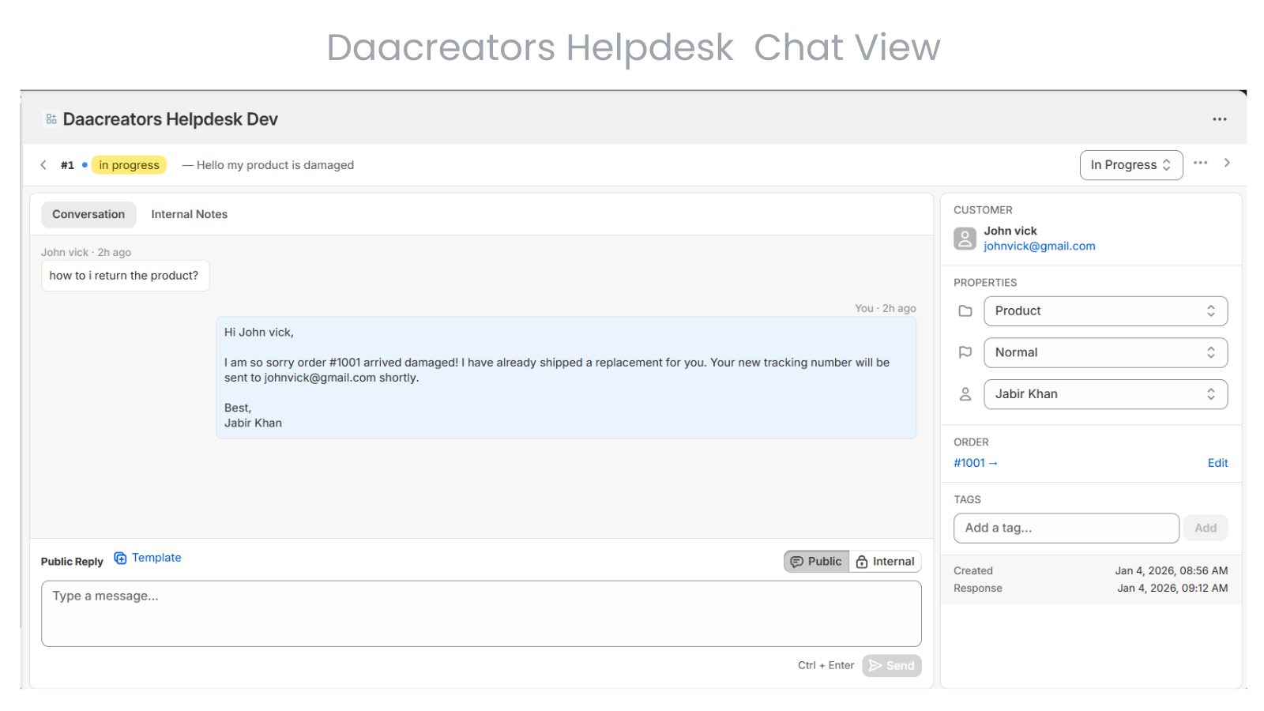The width and height of the screenshot is (1264, 711).
Task: Switch the reply mode to Internal
Action: pos(885,561)
